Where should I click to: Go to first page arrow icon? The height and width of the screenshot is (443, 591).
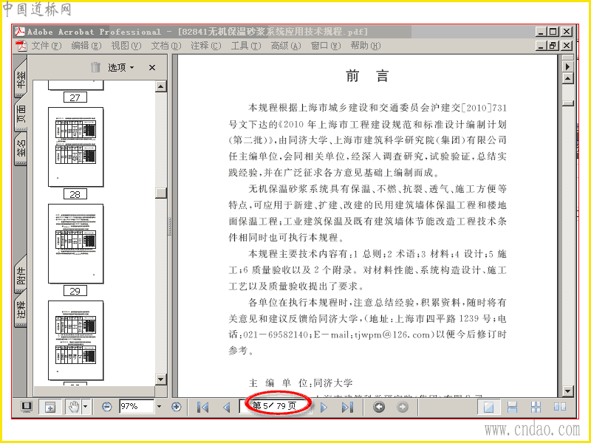tap(202, 408)
